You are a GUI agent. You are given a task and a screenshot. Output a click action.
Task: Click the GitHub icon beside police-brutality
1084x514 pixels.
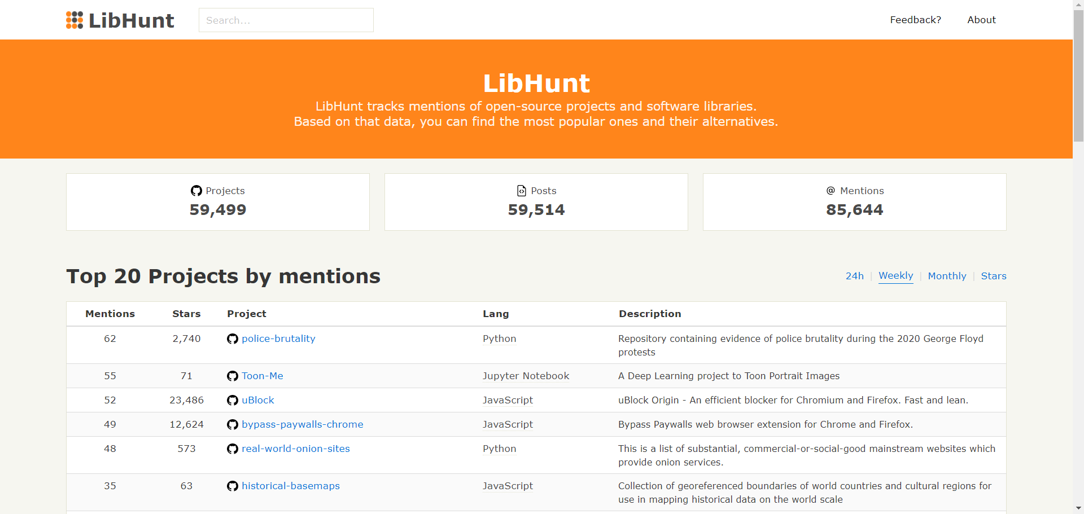(x=233, y=339)
